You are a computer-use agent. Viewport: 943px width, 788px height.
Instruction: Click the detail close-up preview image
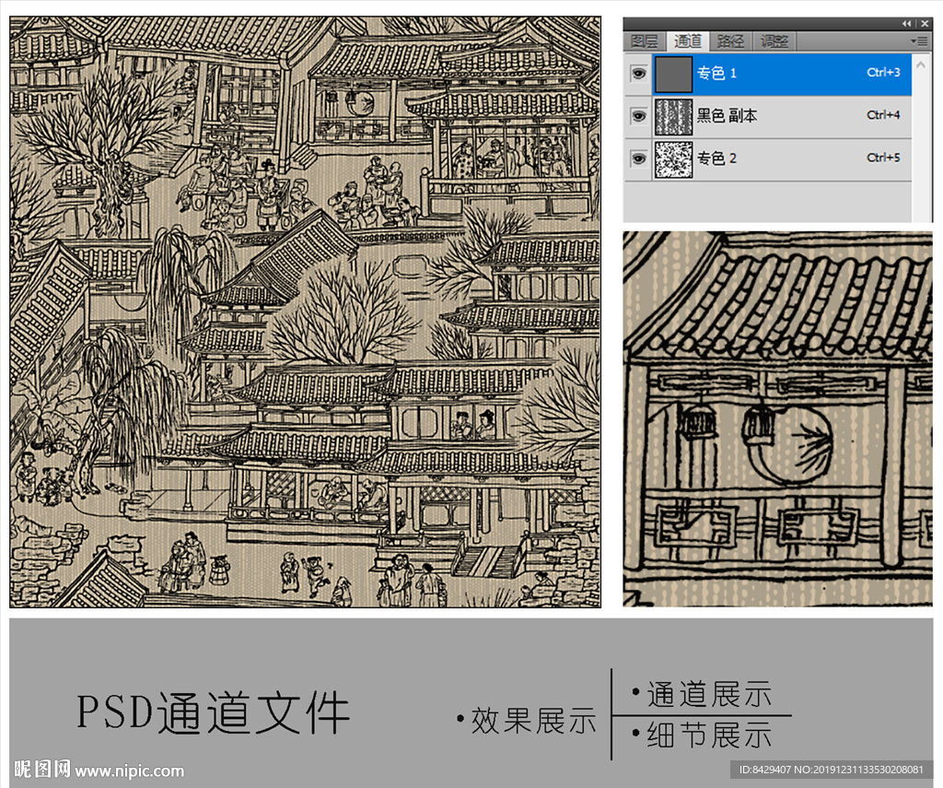click(777, 419)
